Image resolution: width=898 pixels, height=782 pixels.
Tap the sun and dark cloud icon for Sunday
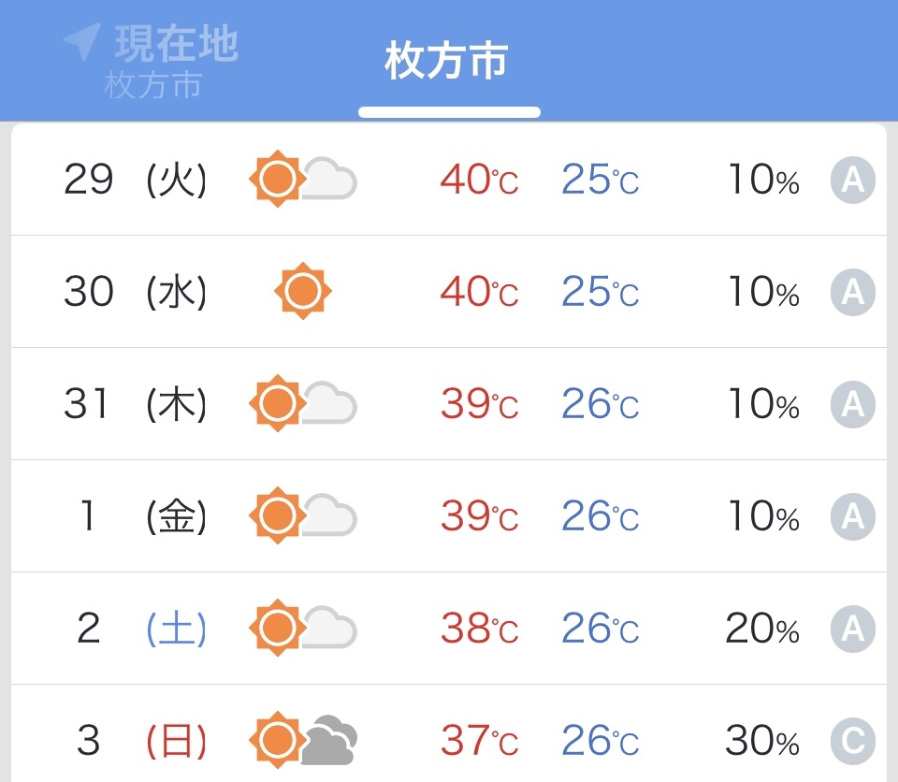tap(303, 740)
